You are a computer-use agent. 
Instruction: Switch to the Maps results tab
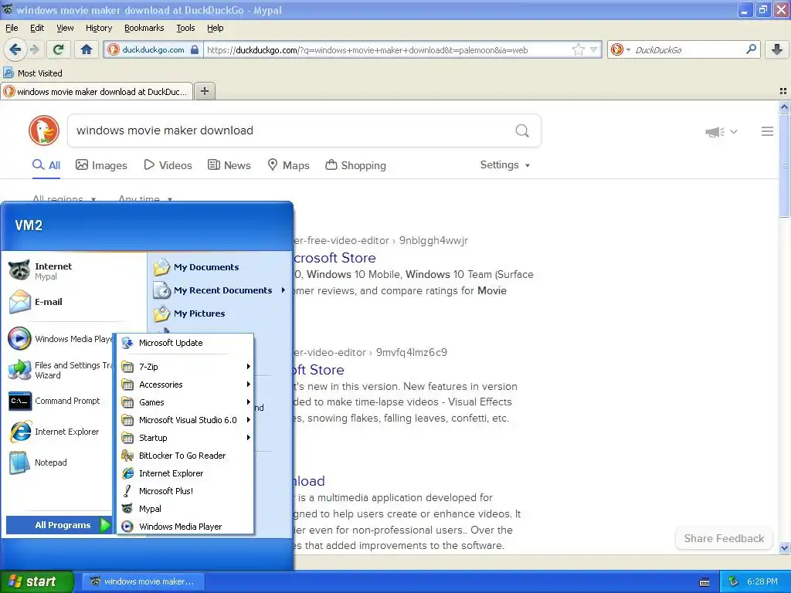(x=288, y=165)
